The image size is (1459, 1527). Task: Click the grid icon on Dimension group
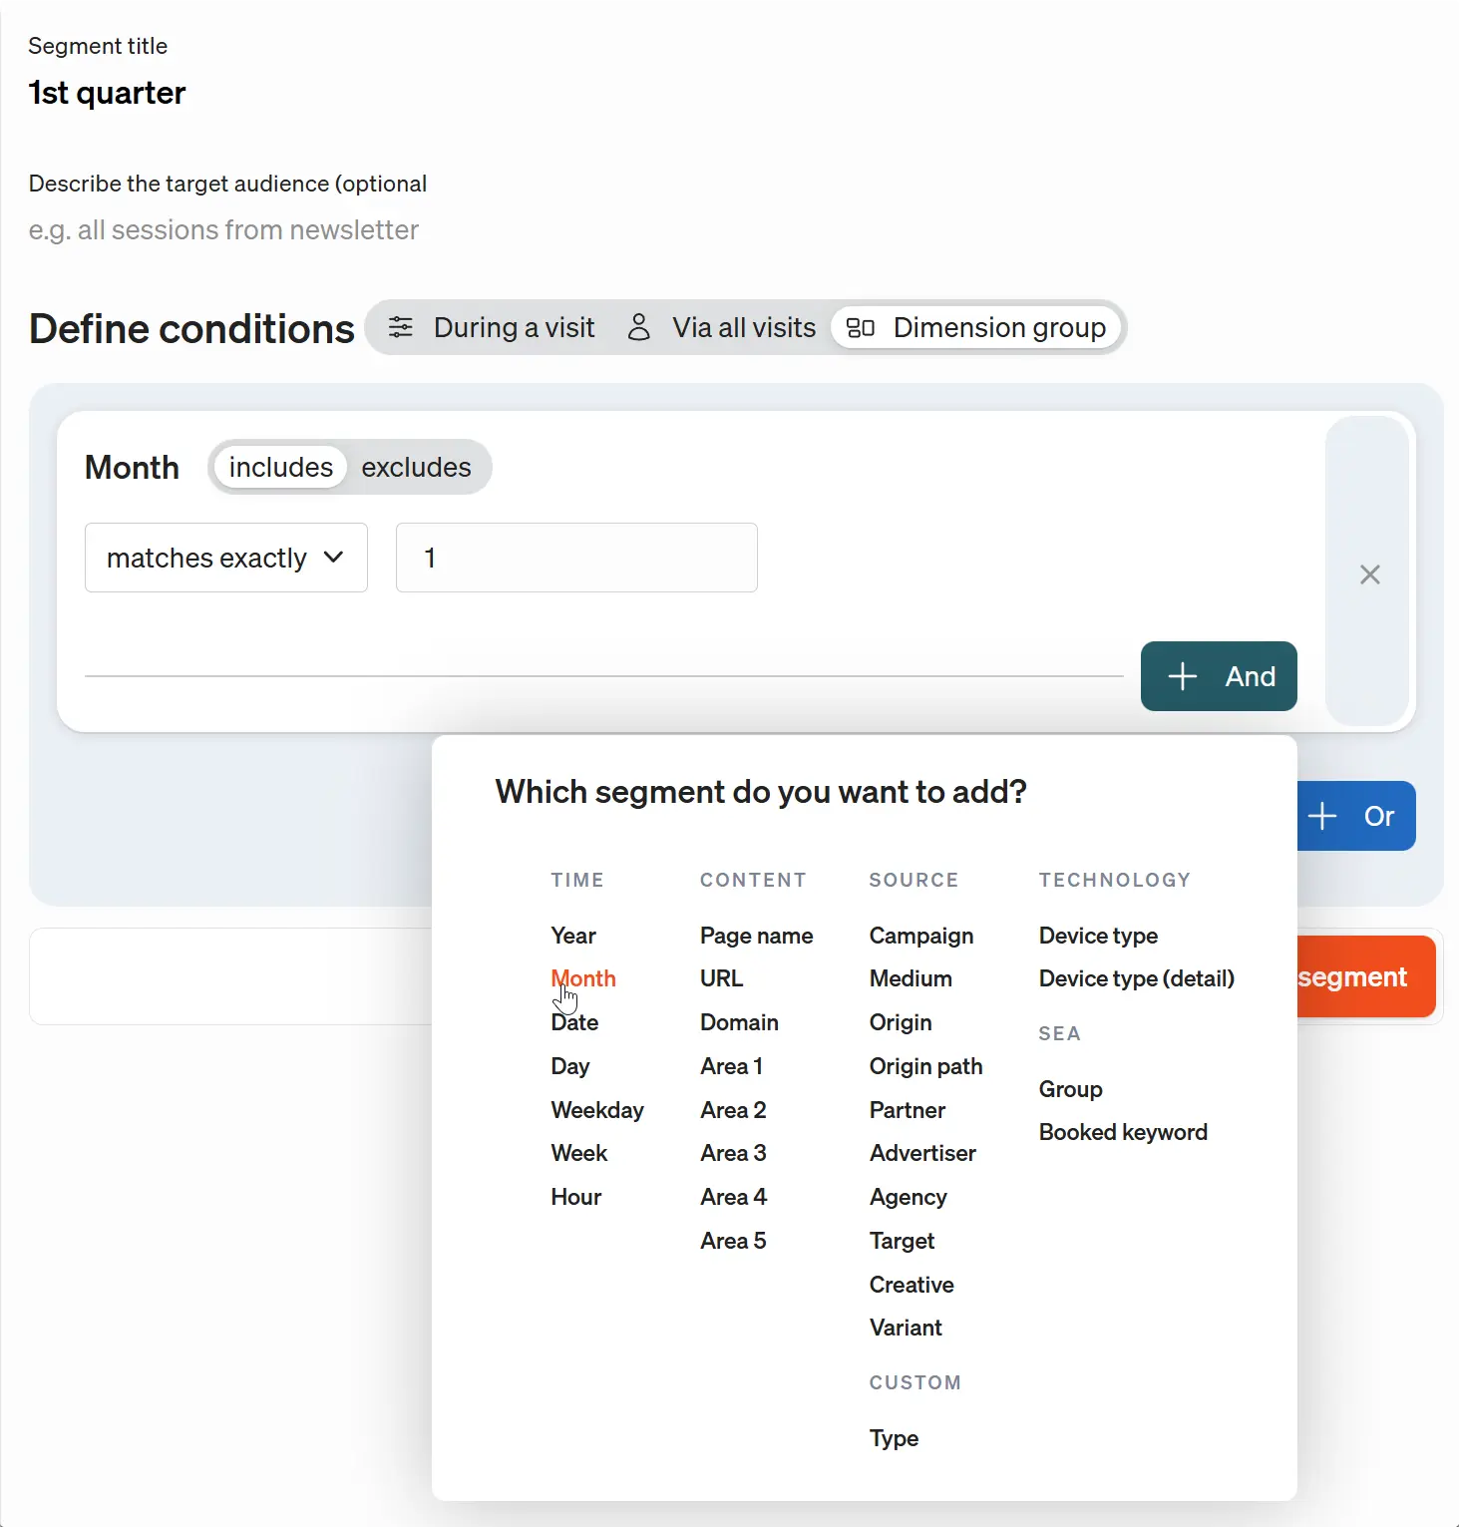(x=860, y=327)
